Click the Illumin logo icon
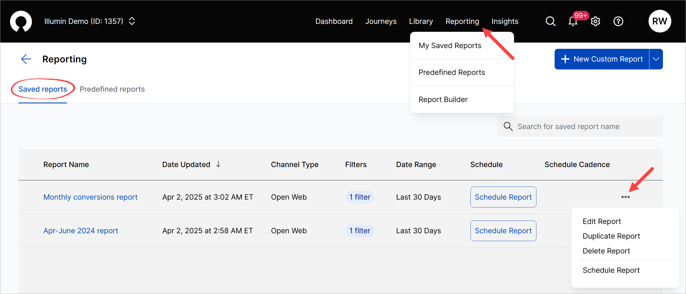 pyautogui.click(x=21, y=21)
